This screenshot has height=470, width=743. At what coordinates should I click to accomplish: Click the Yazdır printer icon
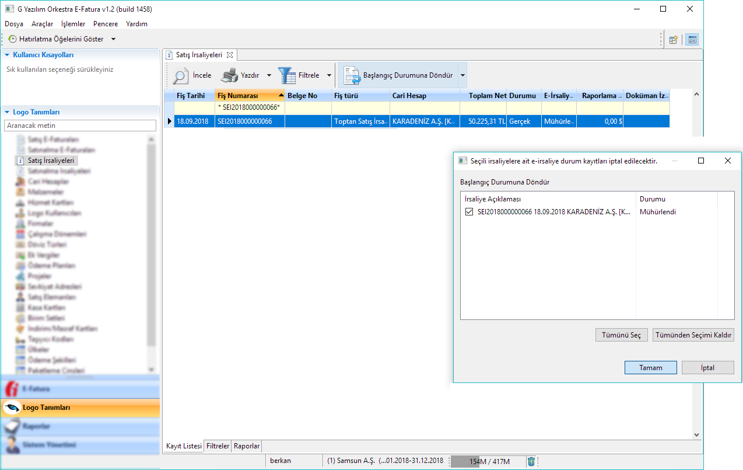click(229, 75)
